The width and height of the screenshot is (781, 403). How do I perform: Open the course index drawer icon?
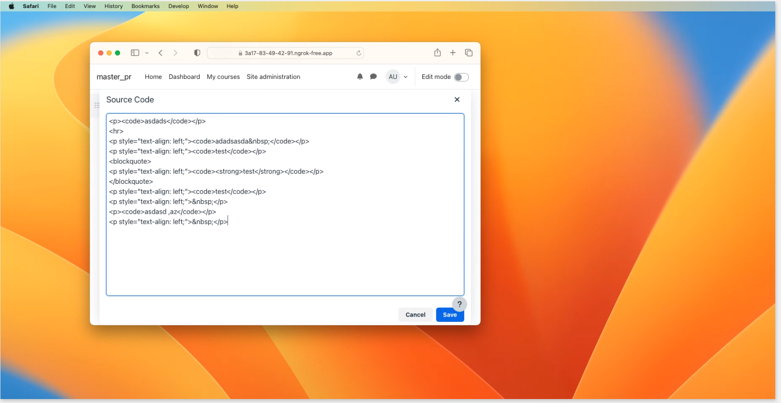(97, 105)
